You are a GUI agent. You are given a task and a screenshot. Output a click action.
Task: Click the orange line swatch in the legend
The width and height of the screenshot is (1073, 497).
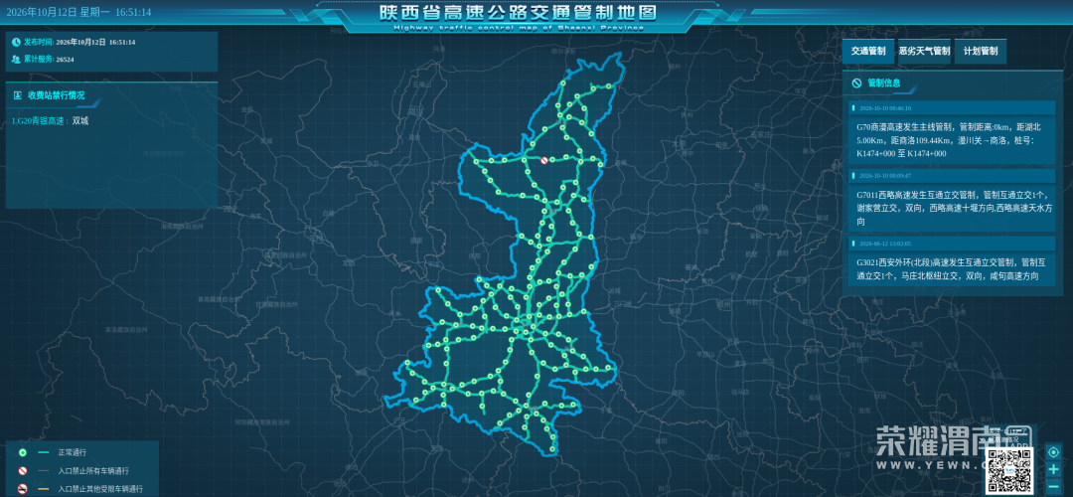pos(44,489)
